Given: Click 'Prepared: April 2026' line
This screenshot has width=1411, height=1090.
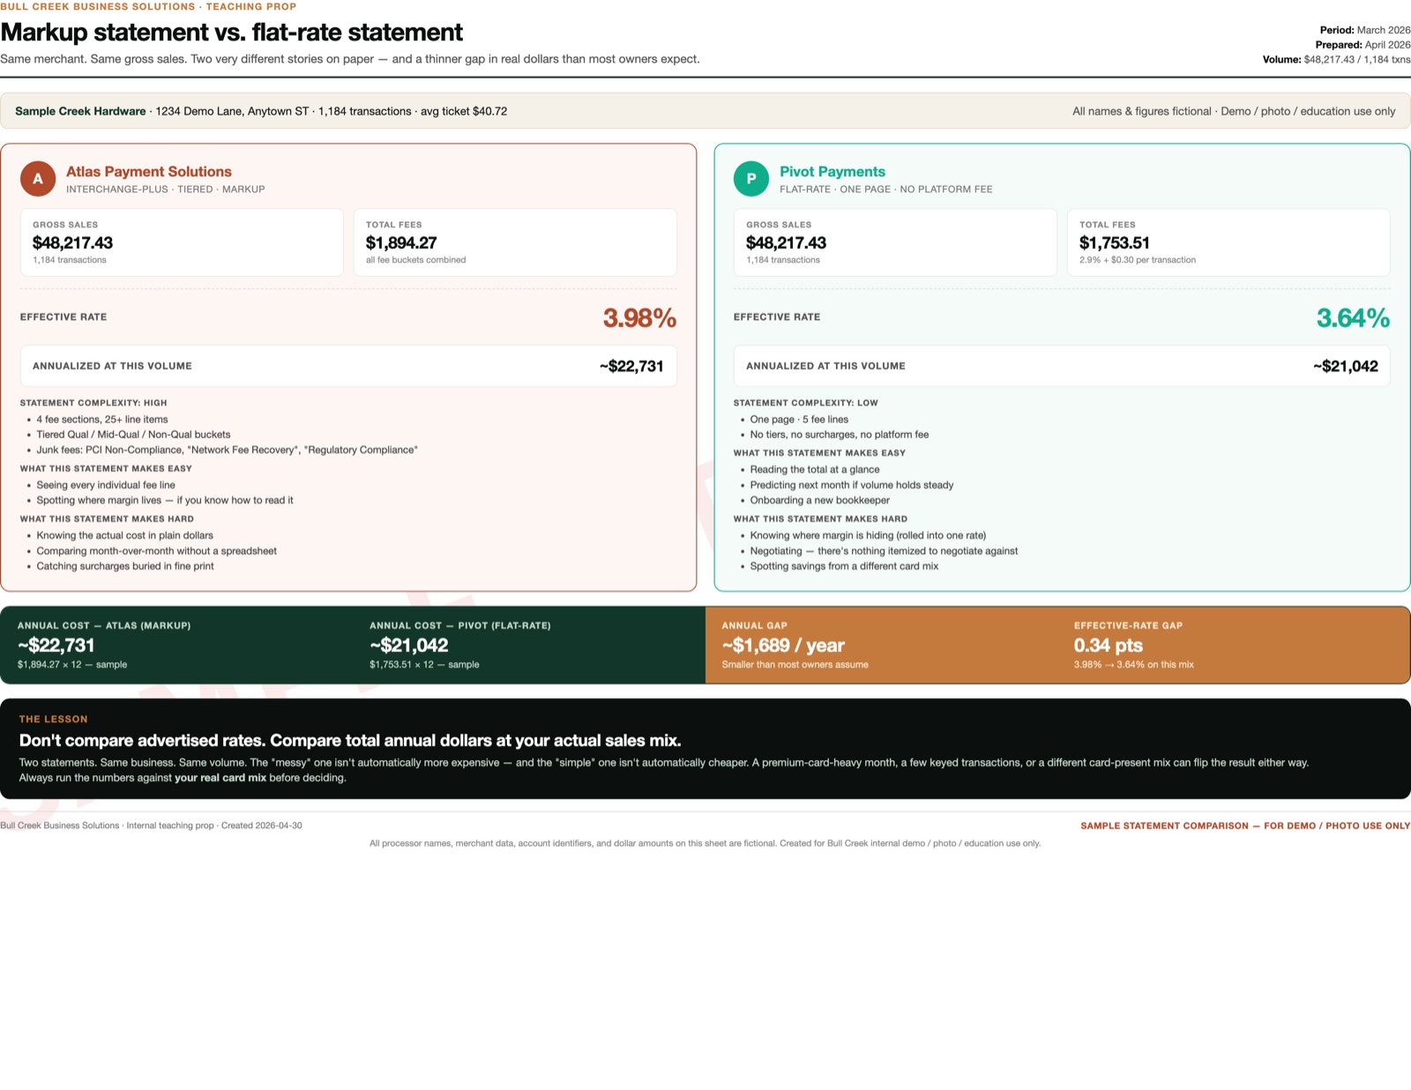Looking at the screenshot, I should point(1362,45).
